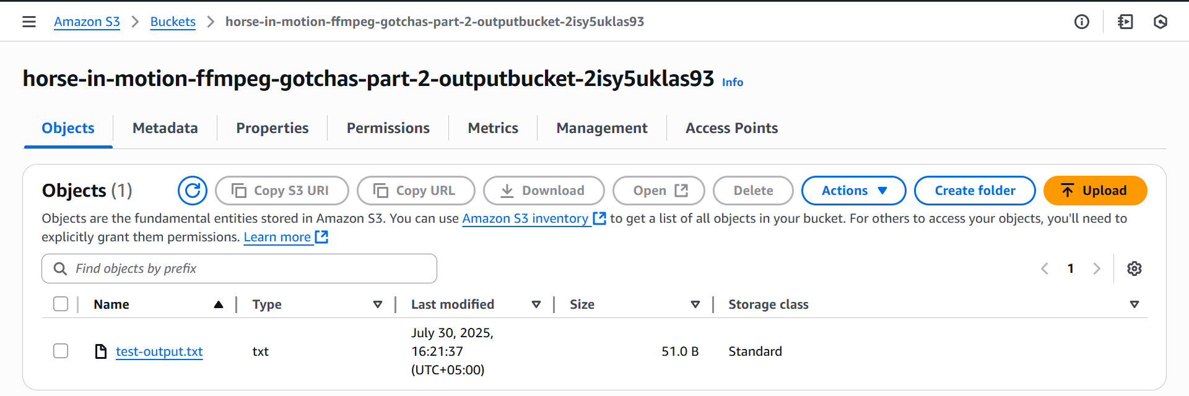Click the txt type cell
This screenshot has height=396, width=1189.
(260, 351)
